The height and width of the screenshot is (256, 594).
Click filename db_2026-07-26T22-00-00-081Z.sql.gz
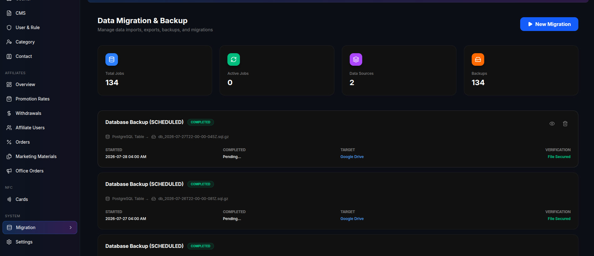pyautogui.click(x=193, y=199)
